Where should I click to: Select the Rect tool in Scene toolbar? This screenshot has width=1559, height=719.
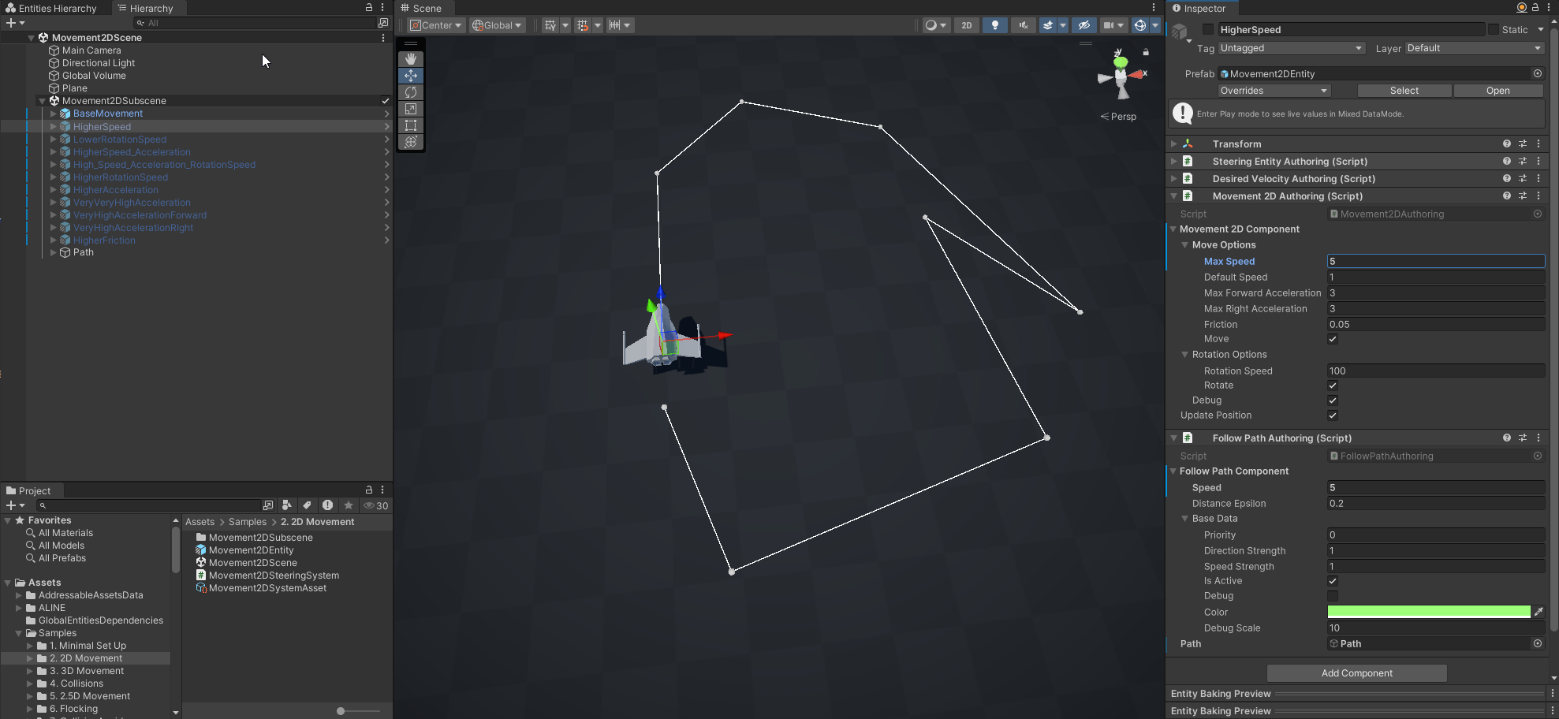[x=411, y=125]
